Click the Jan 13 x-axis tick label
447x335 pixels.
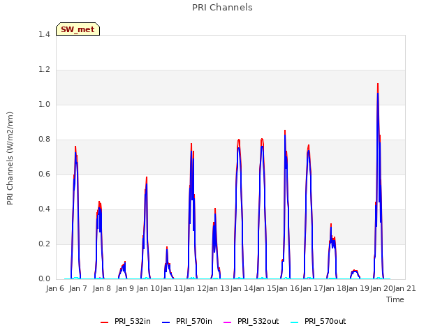[x=218, y=288]
